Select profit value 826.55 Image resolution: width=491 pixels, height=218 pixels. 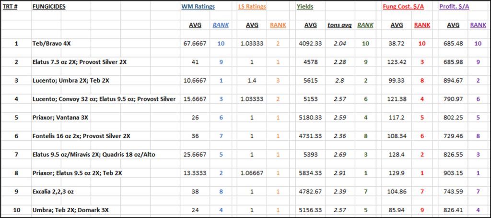453,155
